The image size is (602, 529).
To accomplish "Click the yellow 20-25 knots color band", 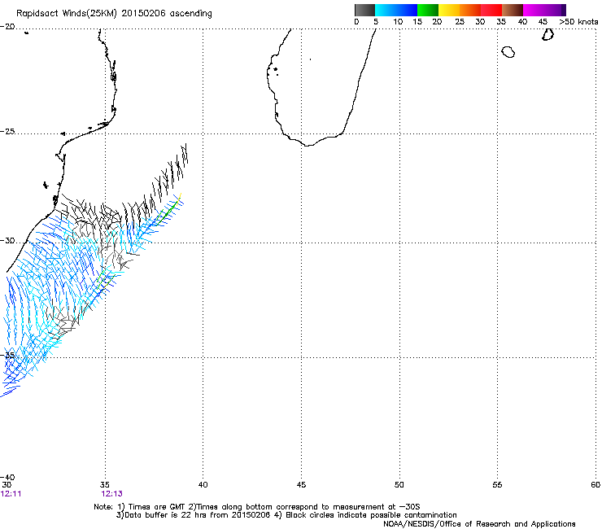I will 449,10.
